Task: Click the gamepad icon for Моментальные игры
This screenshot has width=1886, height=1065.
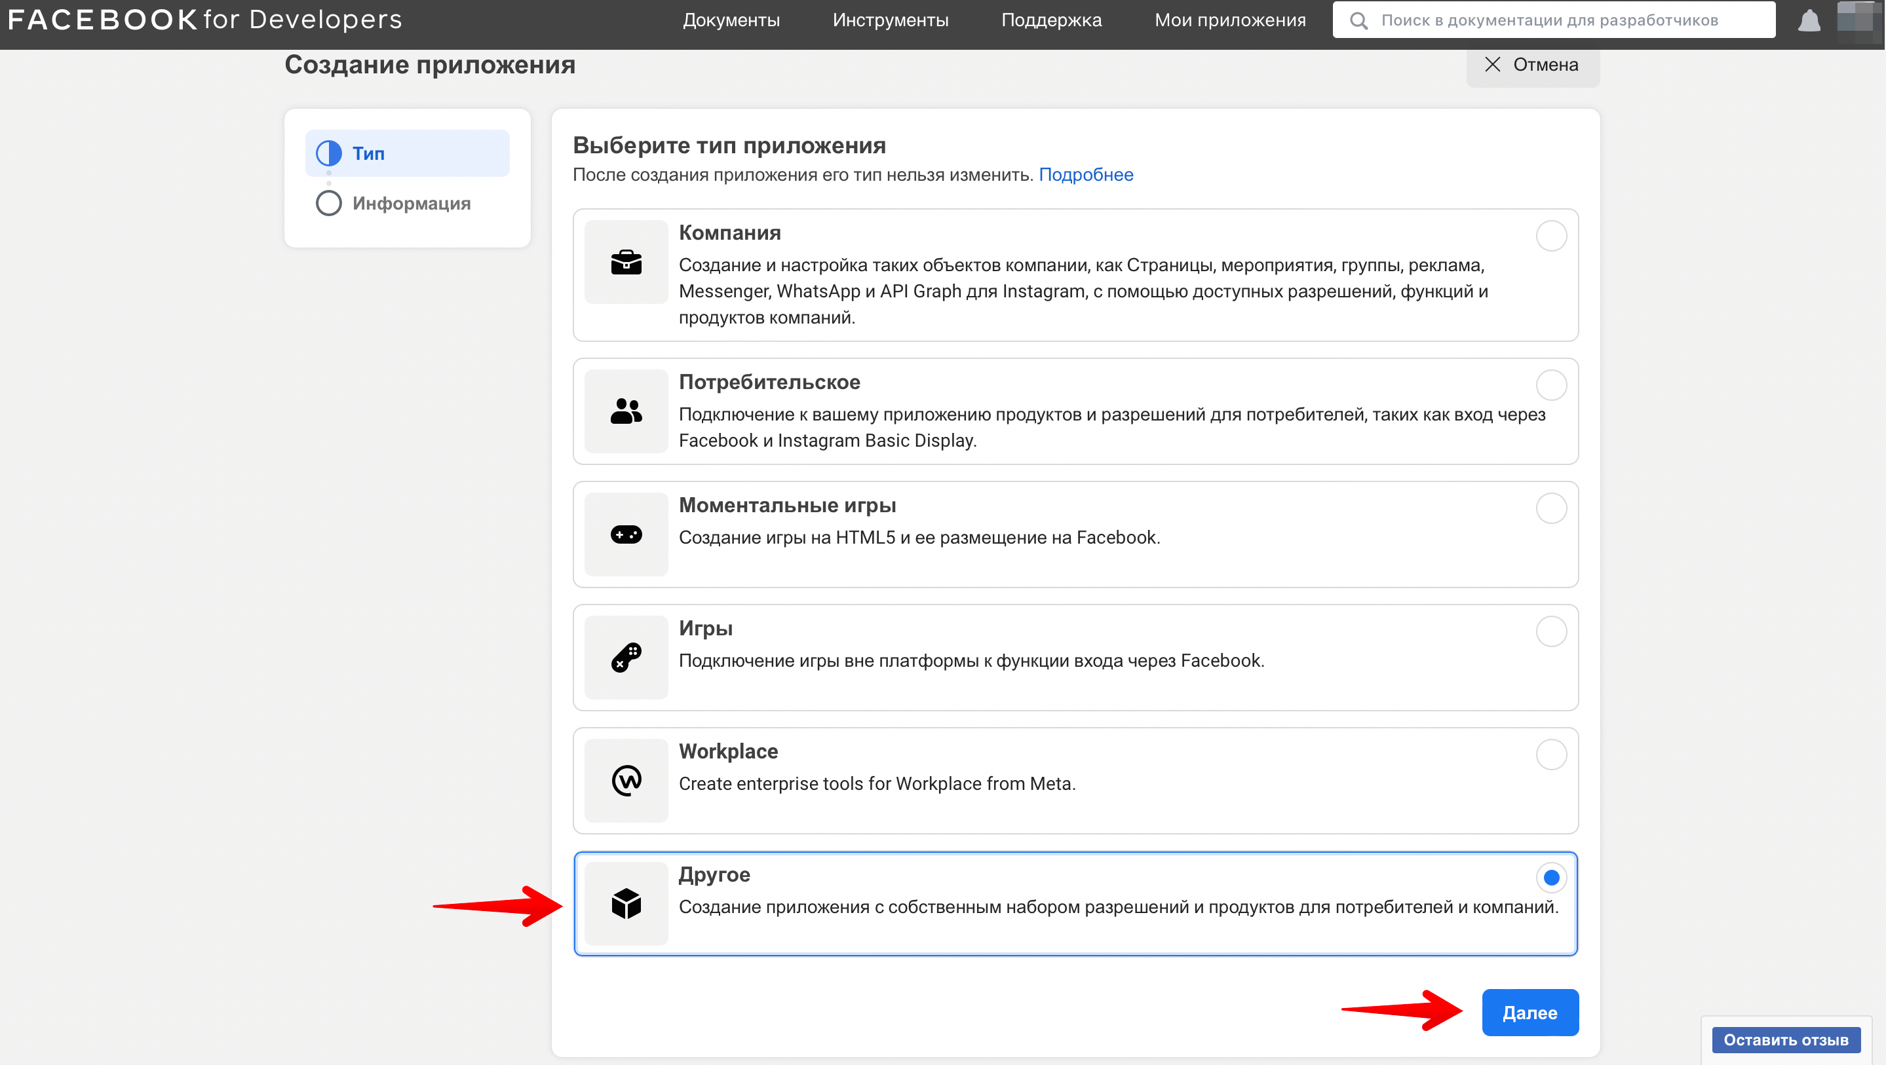Action: coord(626,534)
